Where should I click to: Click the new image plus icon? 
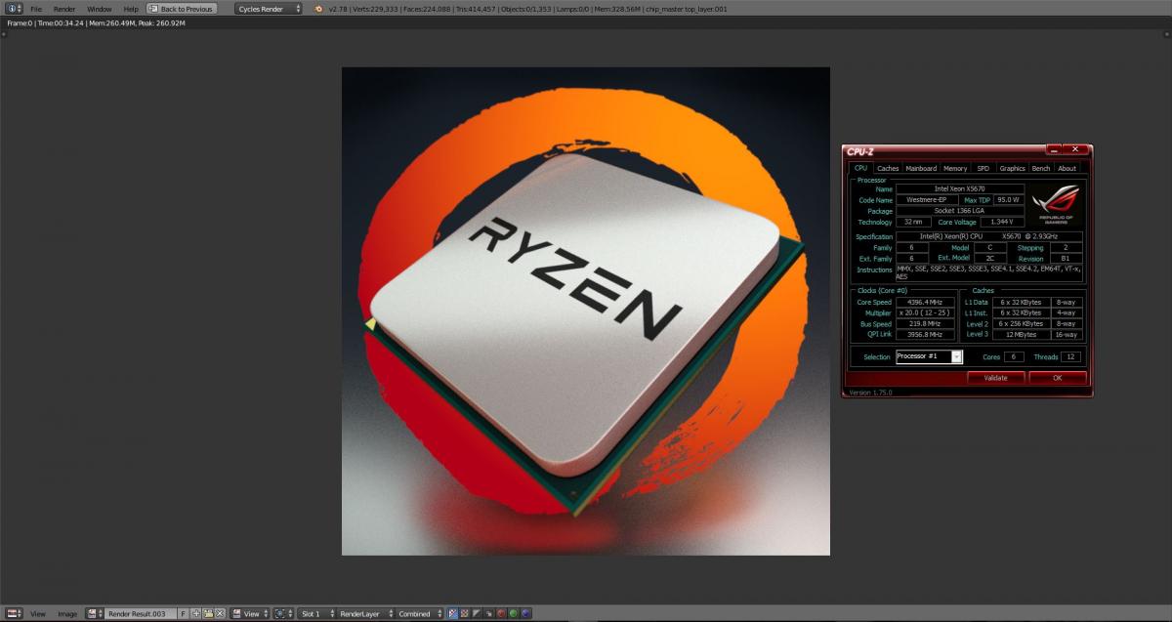point(195,613)
